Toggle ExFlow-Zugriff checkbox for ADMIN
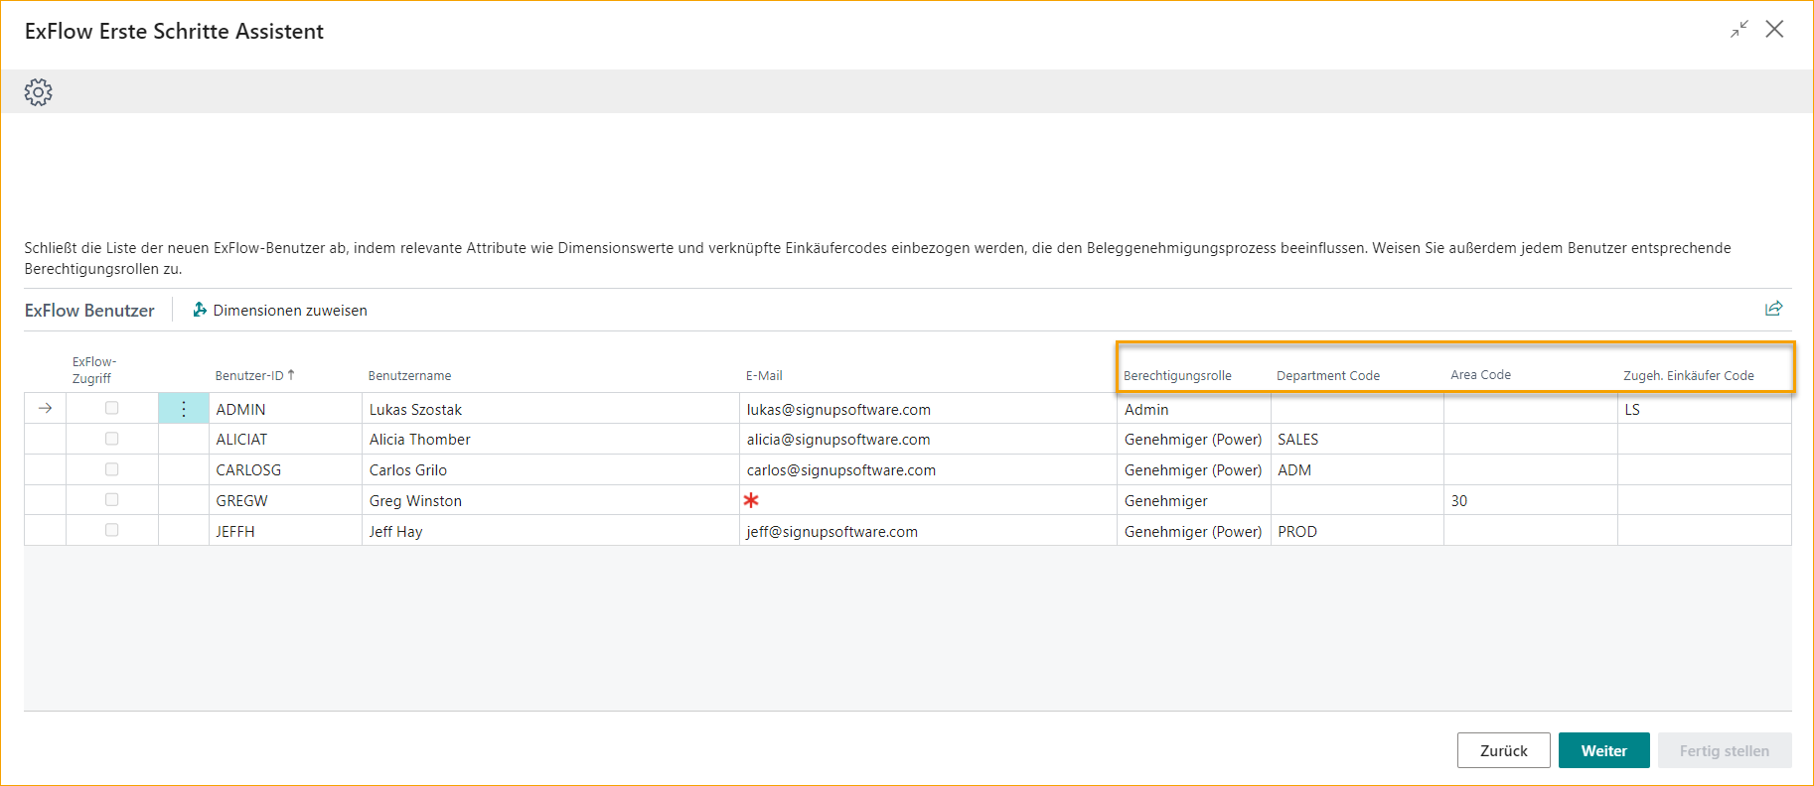 pos(111,408)
